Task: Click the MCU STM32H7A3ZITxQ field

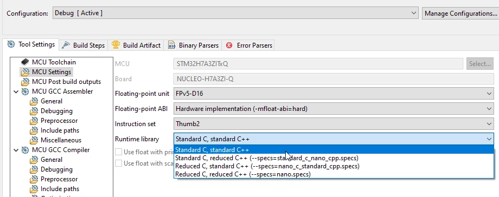Action: pyautogui.click(x=318, y=63)
